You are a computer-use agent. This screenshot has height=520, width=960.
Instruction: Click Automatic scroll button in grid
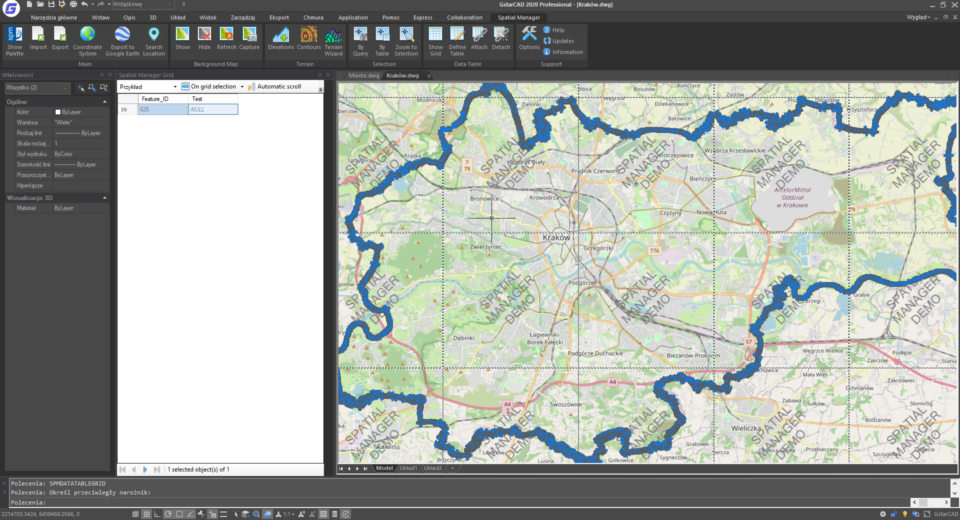(x=274, y=86)
